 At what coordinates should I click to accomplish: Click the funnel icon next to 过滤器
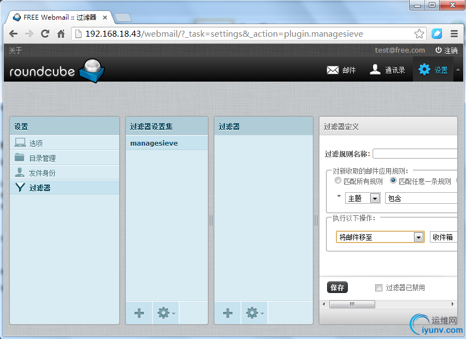point(20,187)
